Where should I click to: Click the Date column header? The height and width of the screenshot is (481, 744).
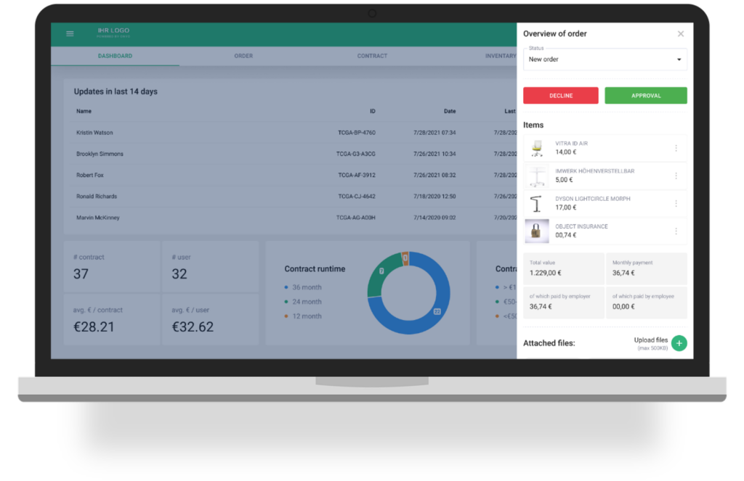tap(449, 111)
